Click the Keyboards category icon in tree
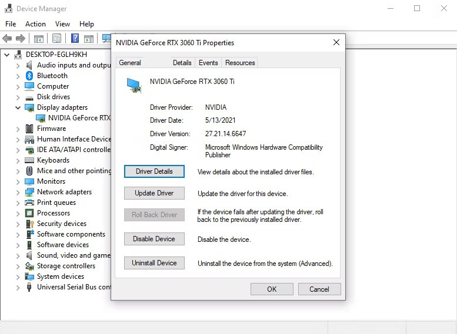This screenshot has height=334, width=457. click(x=29, y=160)
